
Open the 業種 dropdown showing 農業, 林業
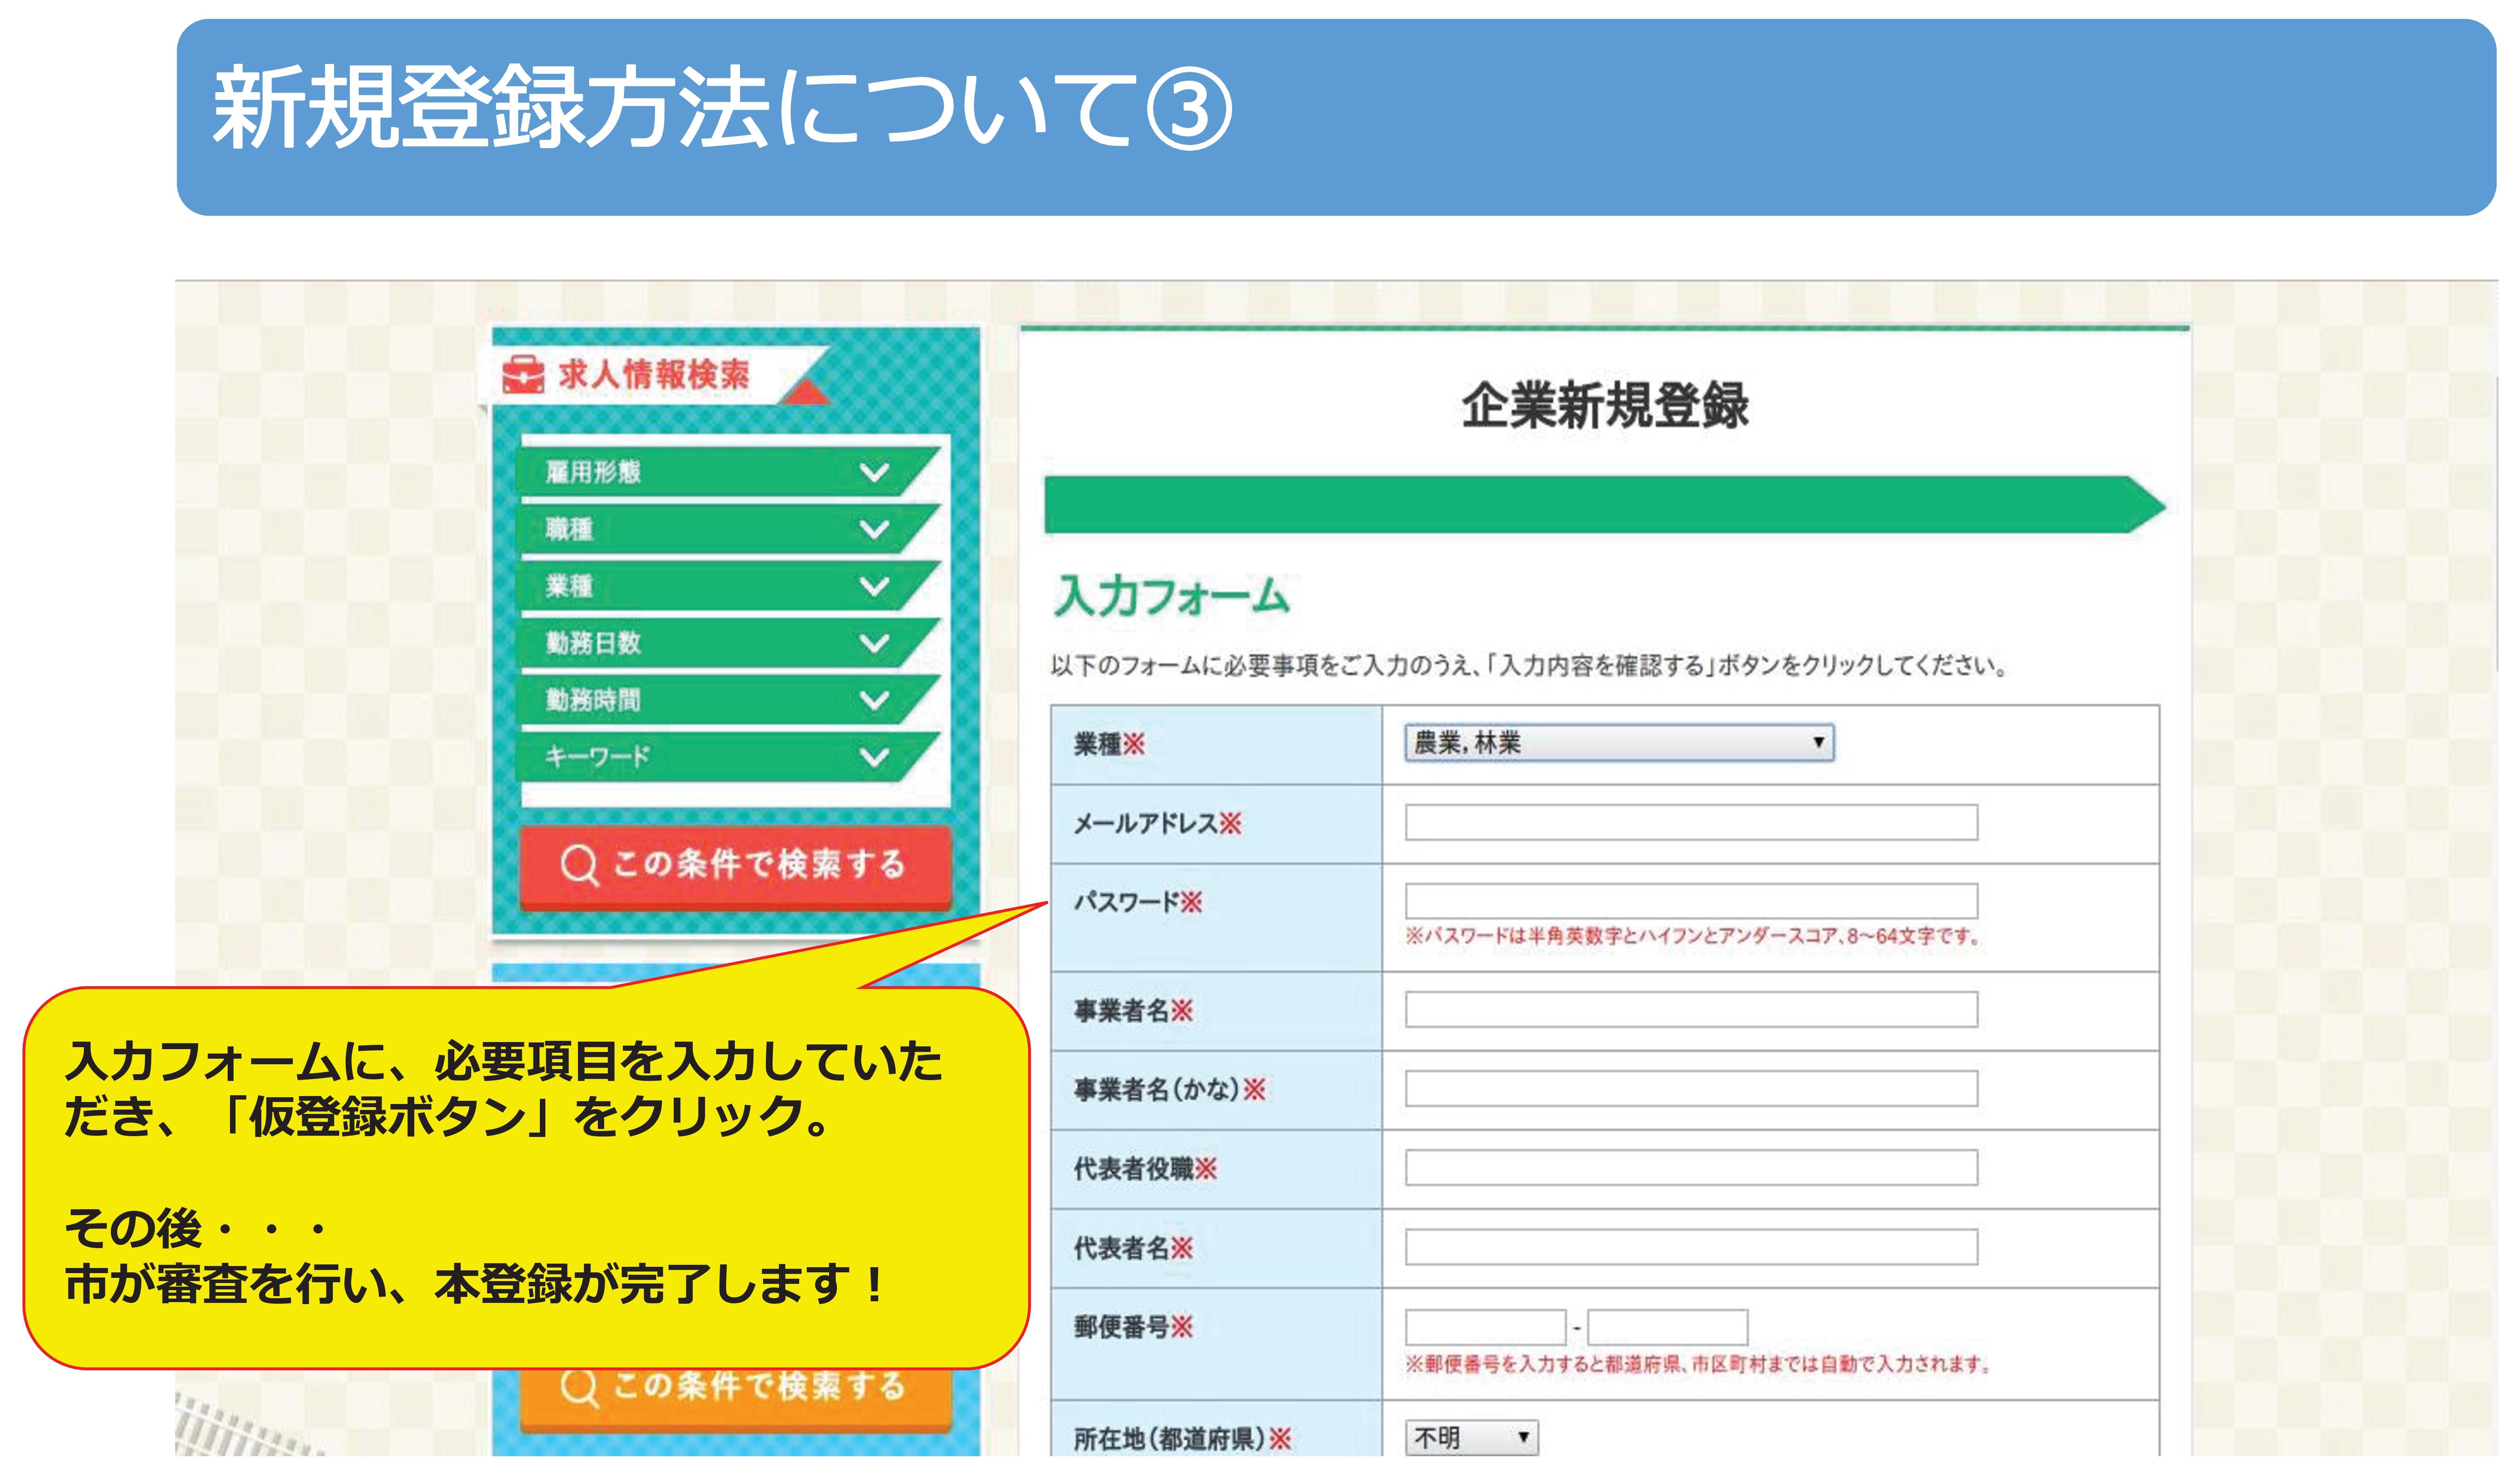coord(1619,743)
